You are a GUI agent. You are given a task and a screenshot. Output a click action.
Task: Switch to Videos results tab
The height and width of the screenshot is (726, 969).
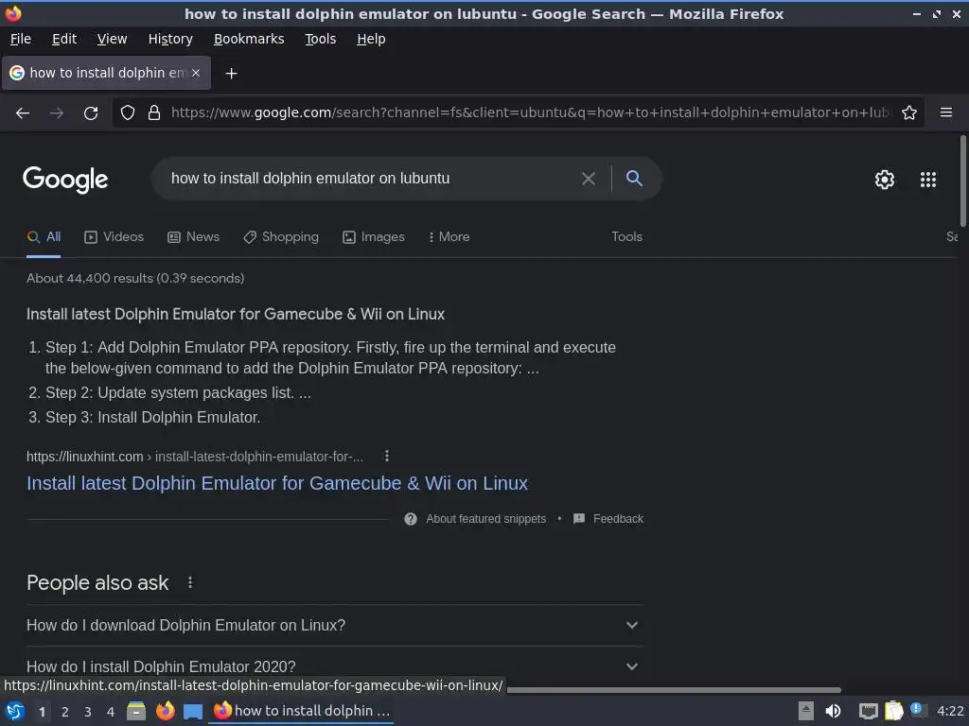[x=114, y=237]
